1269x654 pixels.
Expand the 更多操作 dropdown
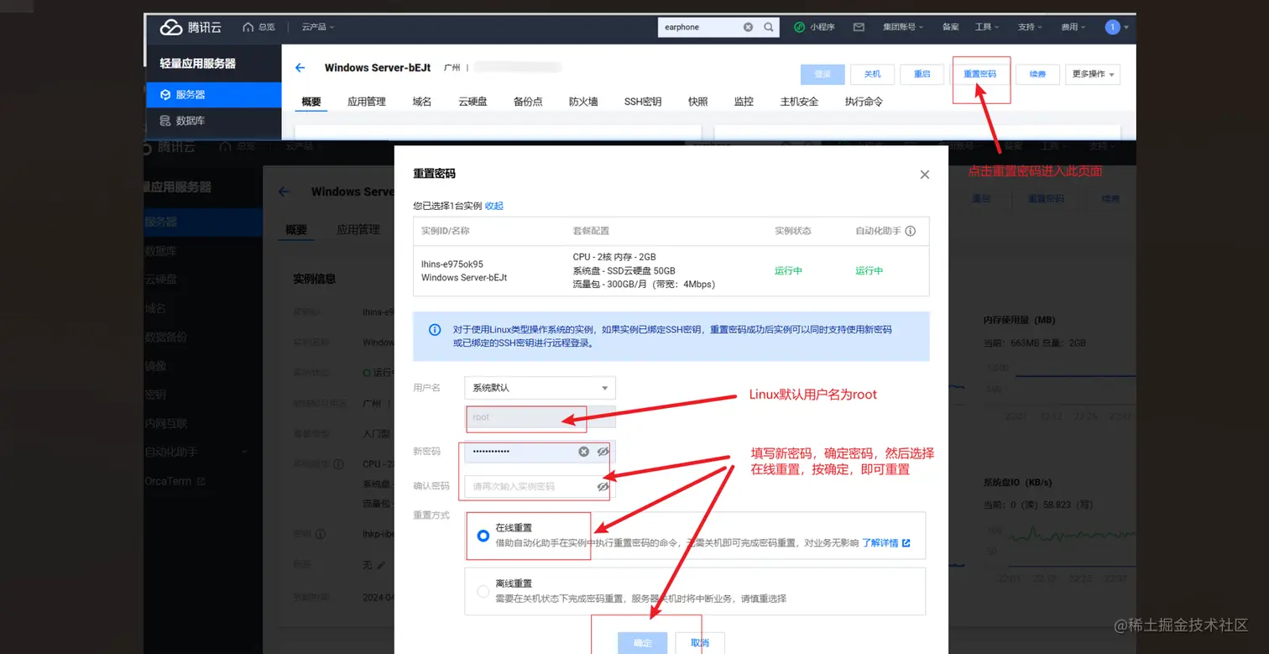click(x=1093, y=74)
